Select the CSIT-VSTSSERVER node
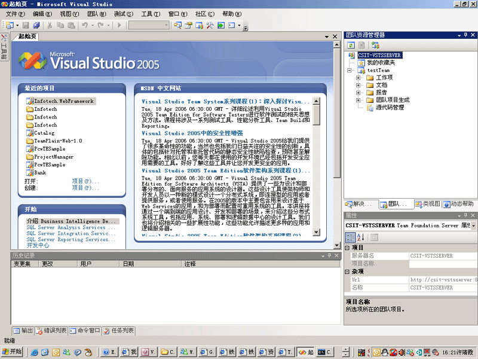Image resolution: width=478 pixels, height=359 pixels. [x=379, y=55]
